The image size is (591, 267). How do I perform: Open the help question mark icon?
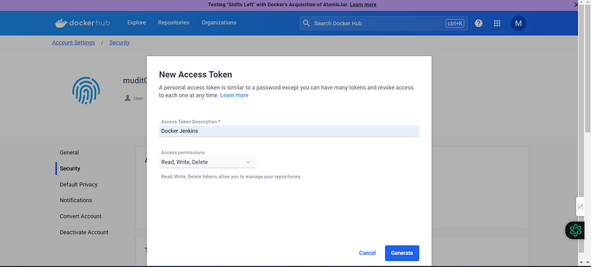pyautogui.click(x=478, y=23)
